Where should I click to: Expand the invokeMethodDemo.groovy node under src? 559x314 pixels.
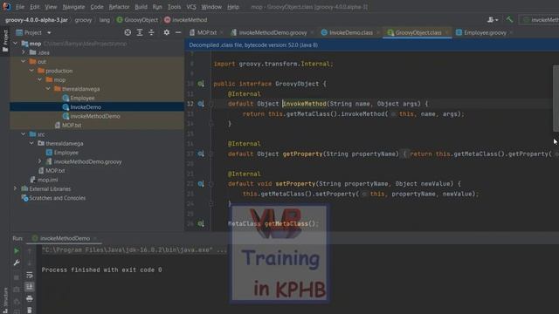[40, 161]
